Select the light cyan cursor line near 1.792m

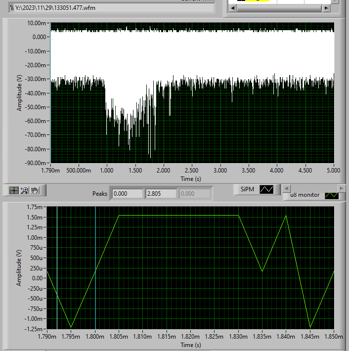[x=57, y=268]
